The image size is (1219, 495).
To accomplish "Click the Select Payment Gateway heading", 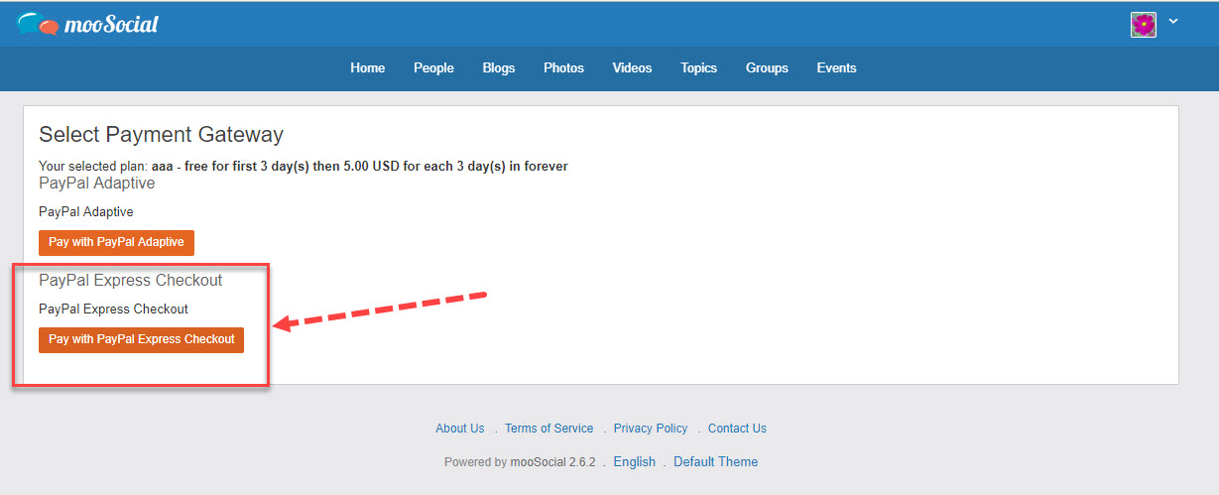I will pyautogui.click(x=161, y=135).
